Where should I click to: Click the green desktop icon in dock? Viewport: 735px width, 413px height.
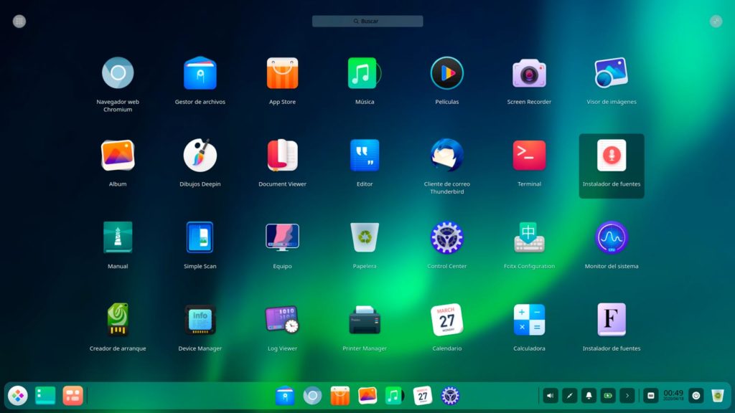coord(45,396)
